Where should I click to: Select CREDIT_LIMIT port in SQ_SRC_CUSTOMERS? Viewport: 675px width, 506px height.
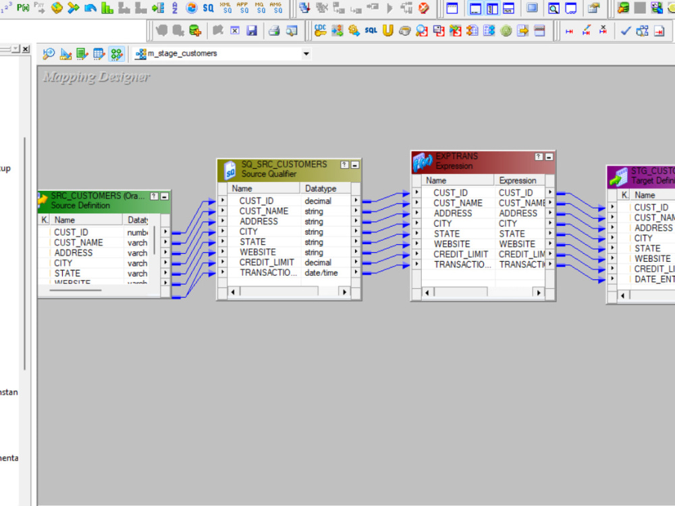(267, 262)
